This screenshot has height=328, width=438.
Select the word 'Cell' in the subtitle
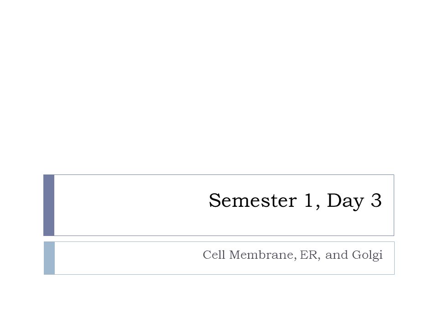click(214, 255)
